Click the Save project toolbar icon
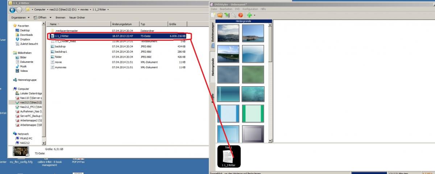 227,15
